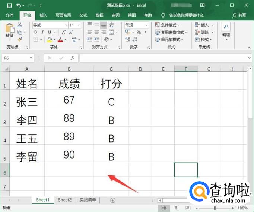Switch to the 插入 ribbon tab
This screenshot has width=254, height=212.
click(x=43, y=15)
